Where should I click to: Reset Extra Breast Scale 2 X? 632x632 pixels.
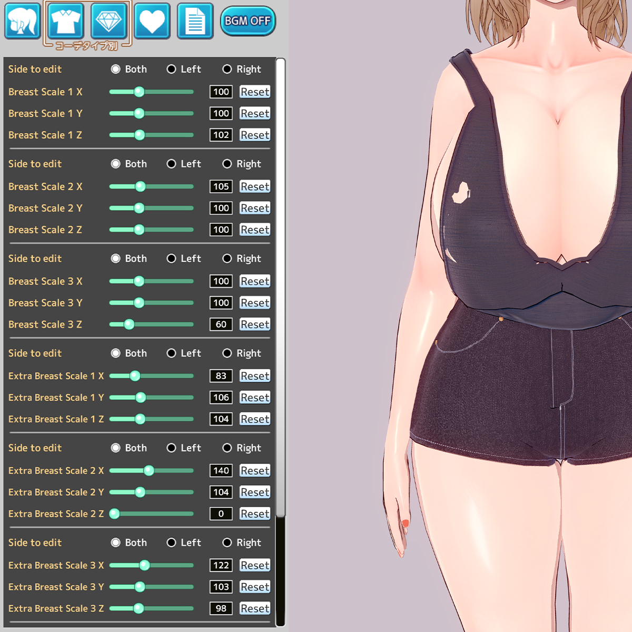click(x=255, y=470)
